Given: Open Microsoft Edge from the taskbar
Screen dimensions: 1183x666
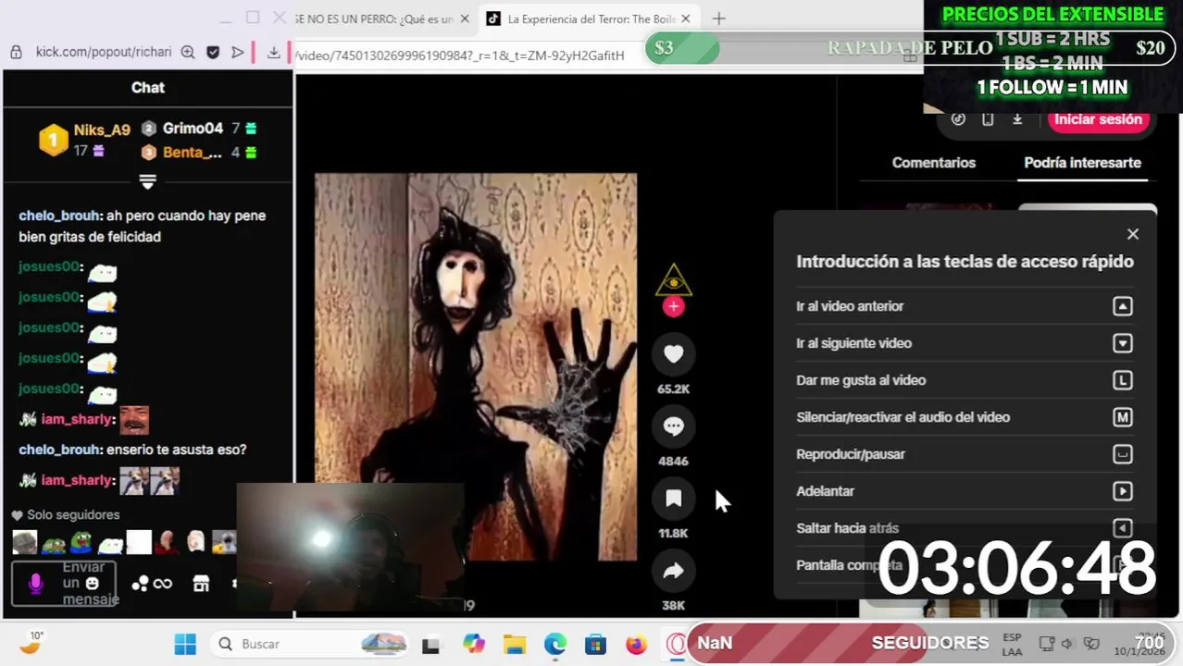Looking at the screenshot, I should coord(554,644).
